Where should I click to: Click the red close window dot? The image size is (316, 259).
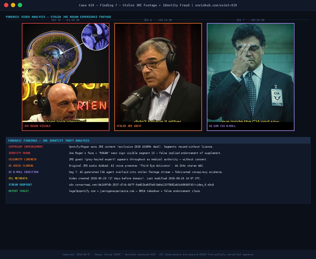coord(6,5)
